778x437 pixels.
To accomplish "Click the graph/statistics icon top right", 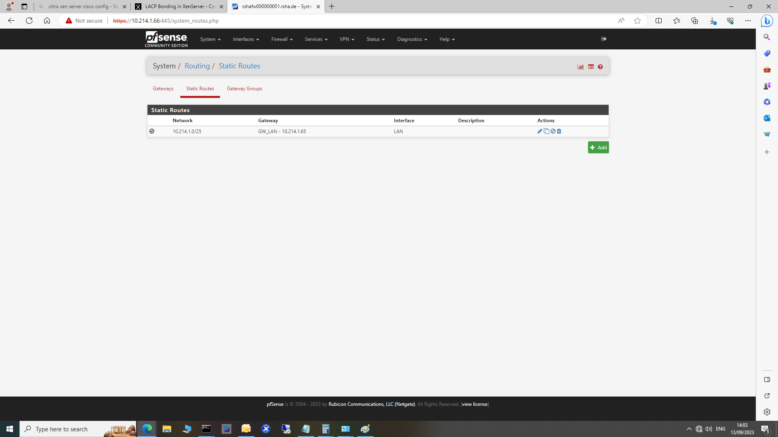I will (x=581, y=66).
